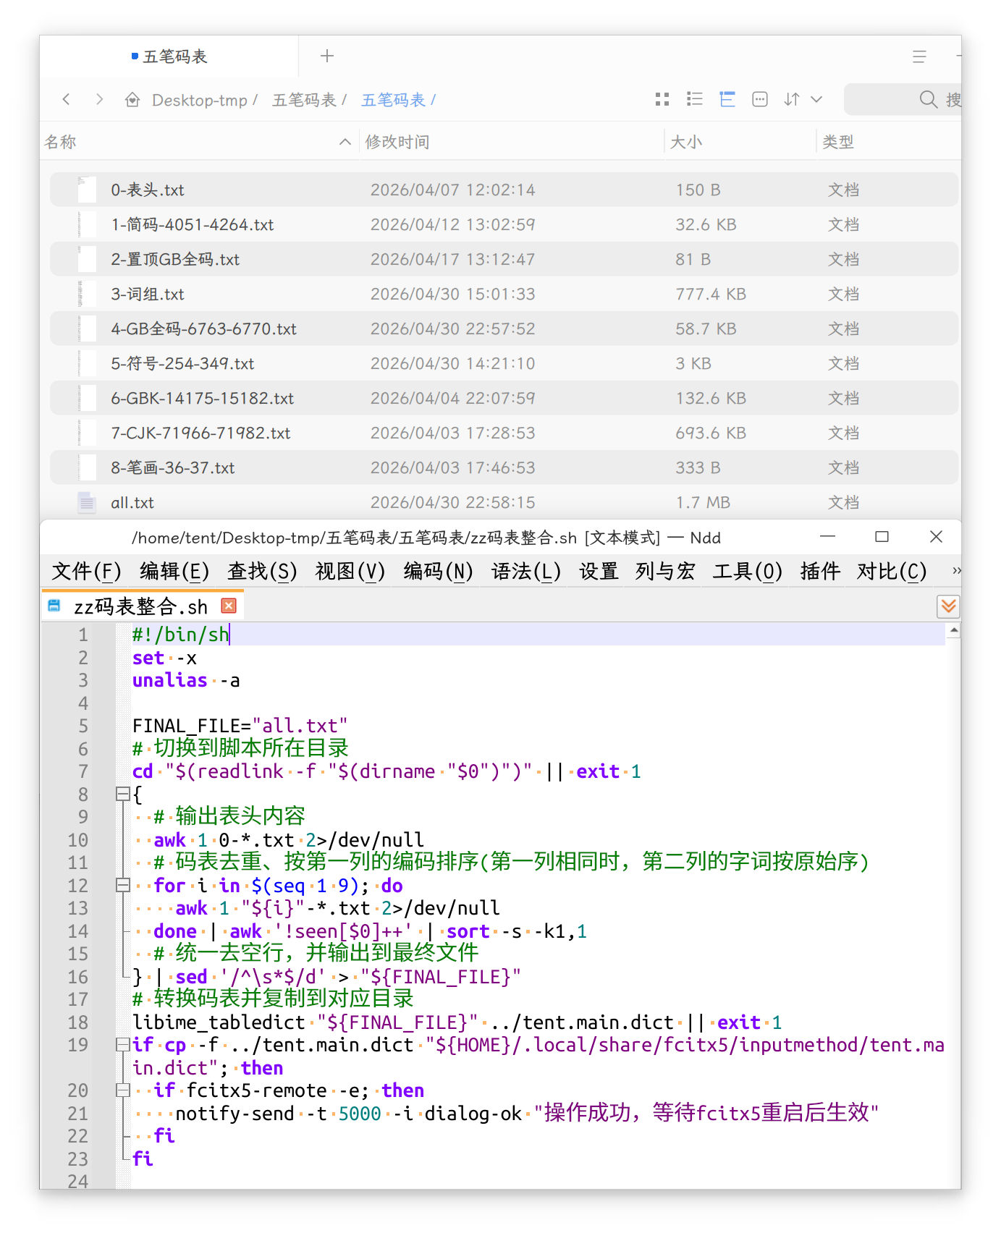Add a new file manager tab
The height and width of the screenshot is (1233, 1001).
pos(327,56)
